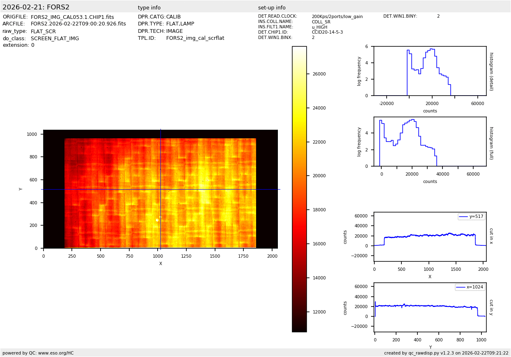
Task: Click the page title 2026-02-21: FORS2
Action: point(36,7)
